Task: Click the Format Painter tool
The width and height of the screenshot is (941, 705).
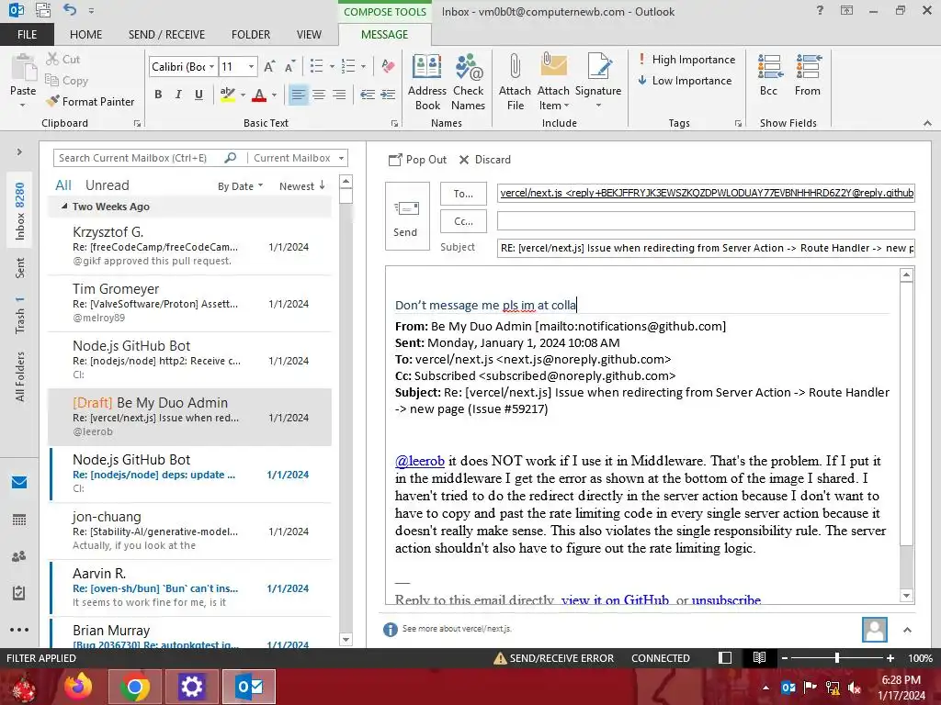Action: (91, 101)
